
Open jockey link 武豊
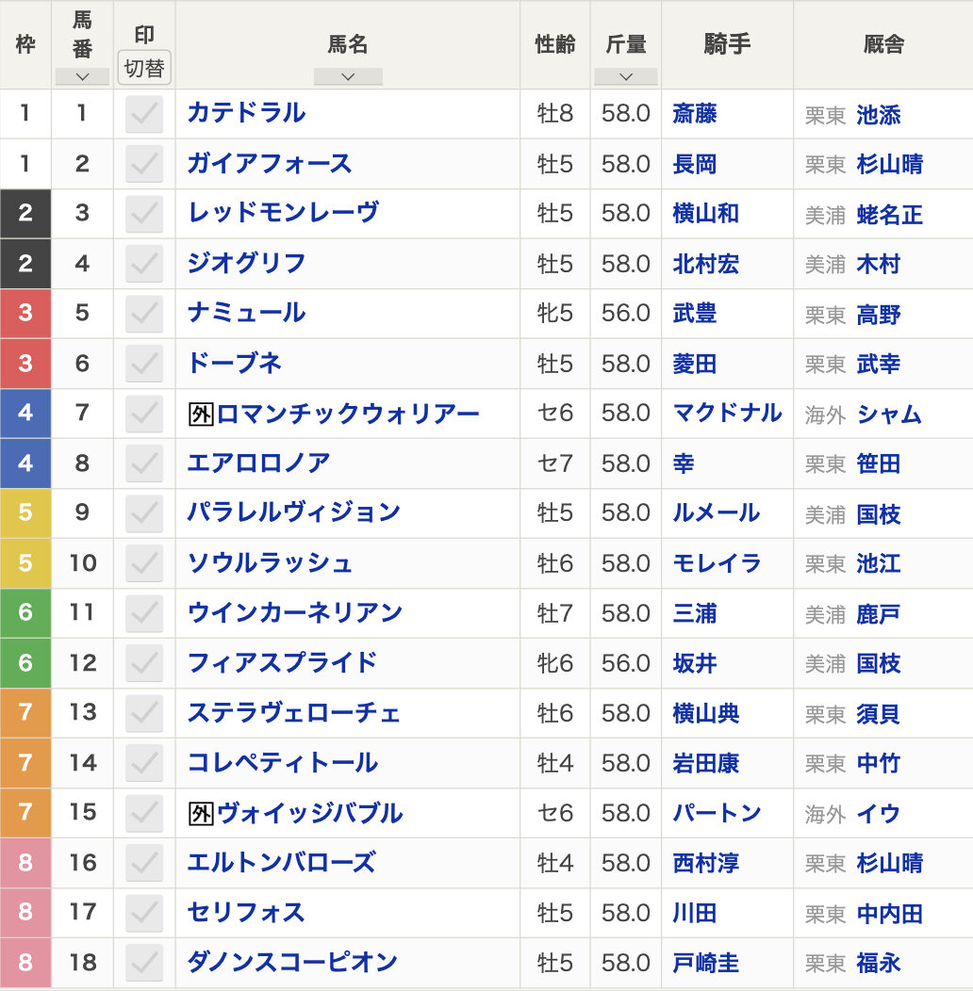click(x=695, y=314)
